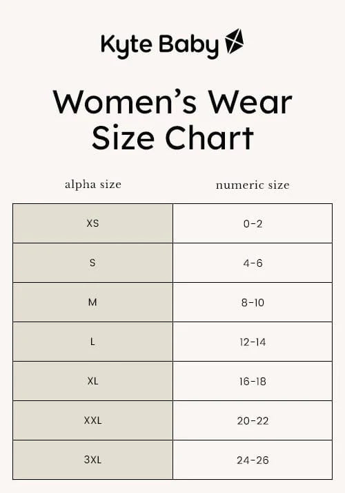This screenshot has height=493, width=345.
Task: Click the 12-14 numeric size cell
Action: point(253,342)
